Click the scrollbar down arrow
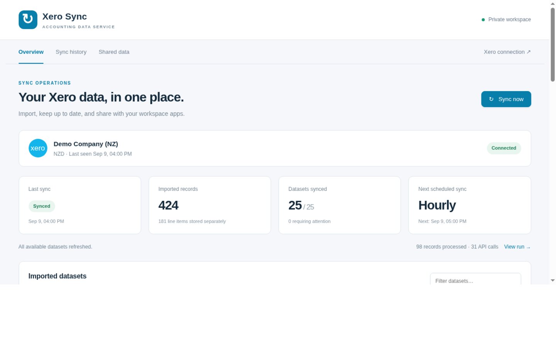Image resolution: width=556 pixels, height=347 pixels. coord(553,280)
